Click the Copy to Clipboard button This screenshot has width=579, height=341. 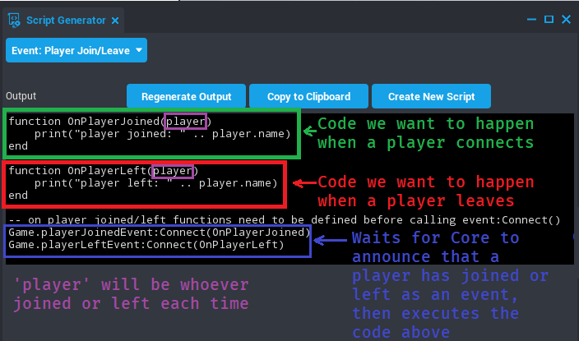pyautogui.click(x=308, y=96)
